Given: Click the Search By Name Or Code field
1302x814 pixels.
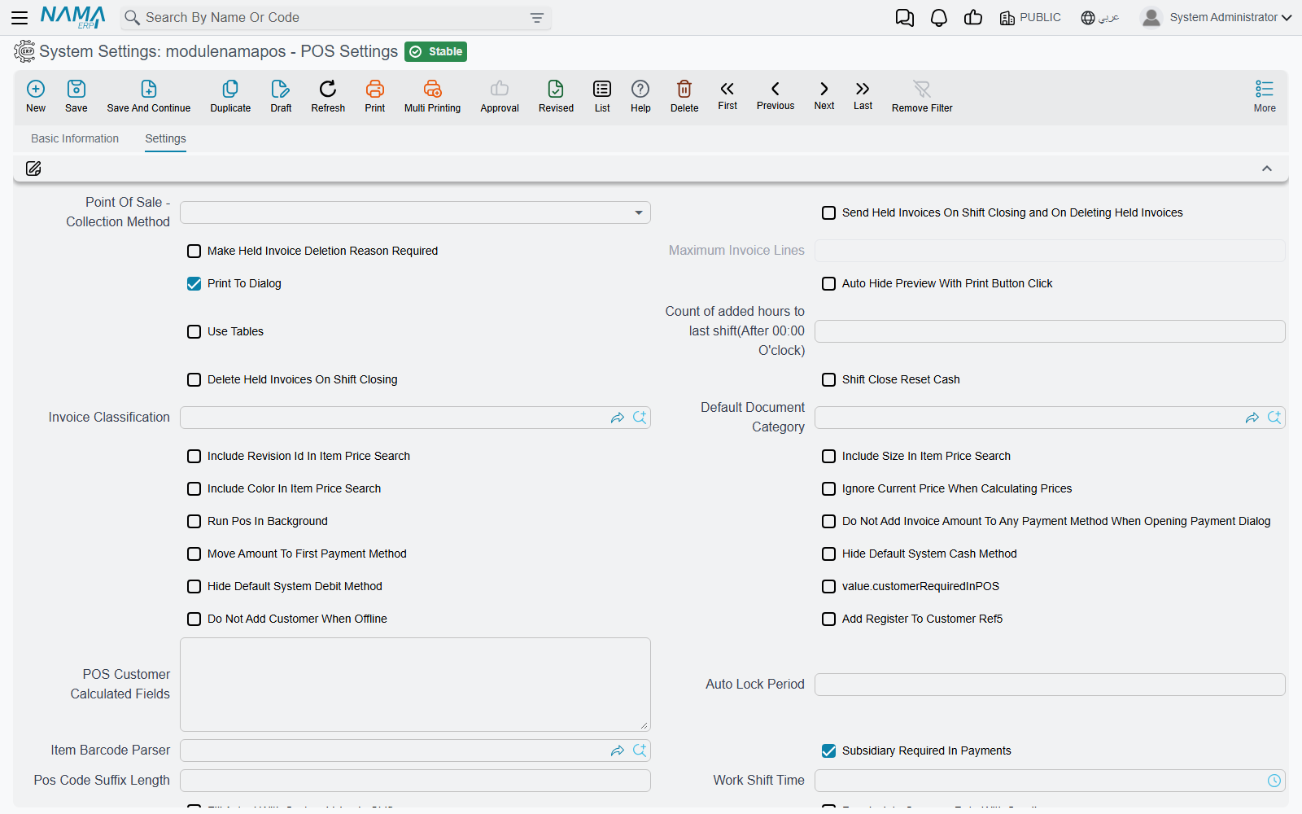Looking at the screenshot, I should tap(336, 18).
